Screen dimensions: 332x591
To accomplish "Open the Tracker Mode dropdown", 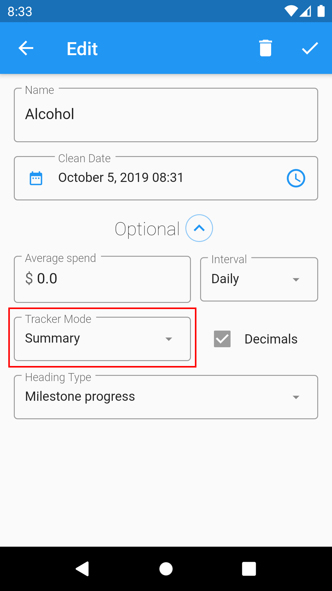I will point(102,339).
